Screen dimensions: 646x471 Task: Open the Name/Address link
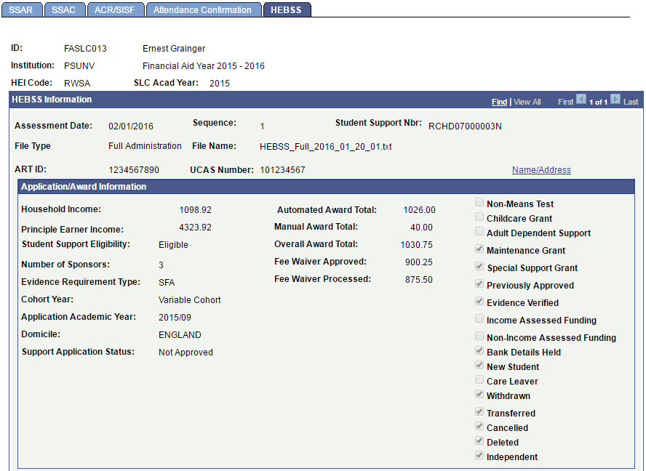(541, 169)
